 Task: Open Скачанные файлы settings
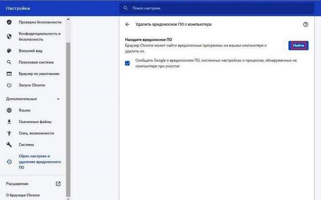35,122
